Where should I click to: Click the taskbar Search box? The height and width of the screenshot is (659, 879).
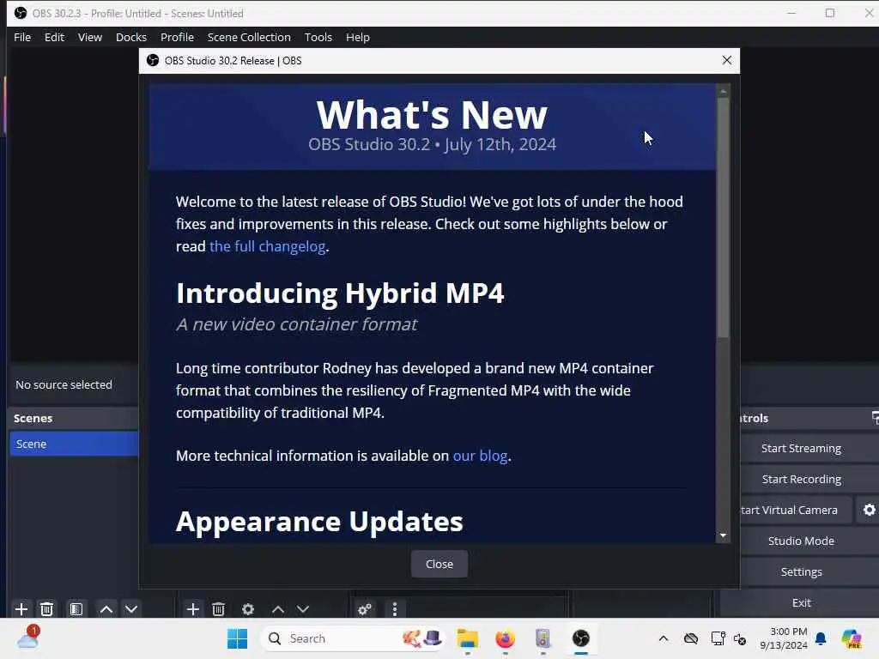pos(353,638)
